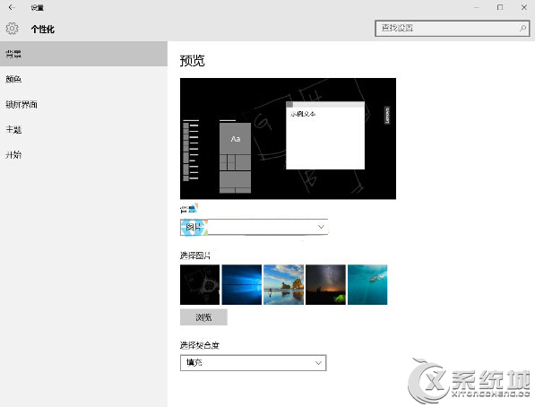Click the desktop preview image
The height and width of the screenshot is (407, 535).
288,139
